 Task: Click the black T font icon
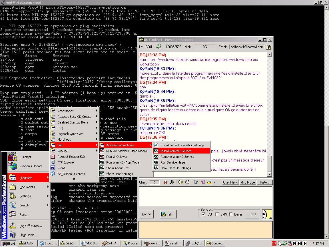pos(196,182)
